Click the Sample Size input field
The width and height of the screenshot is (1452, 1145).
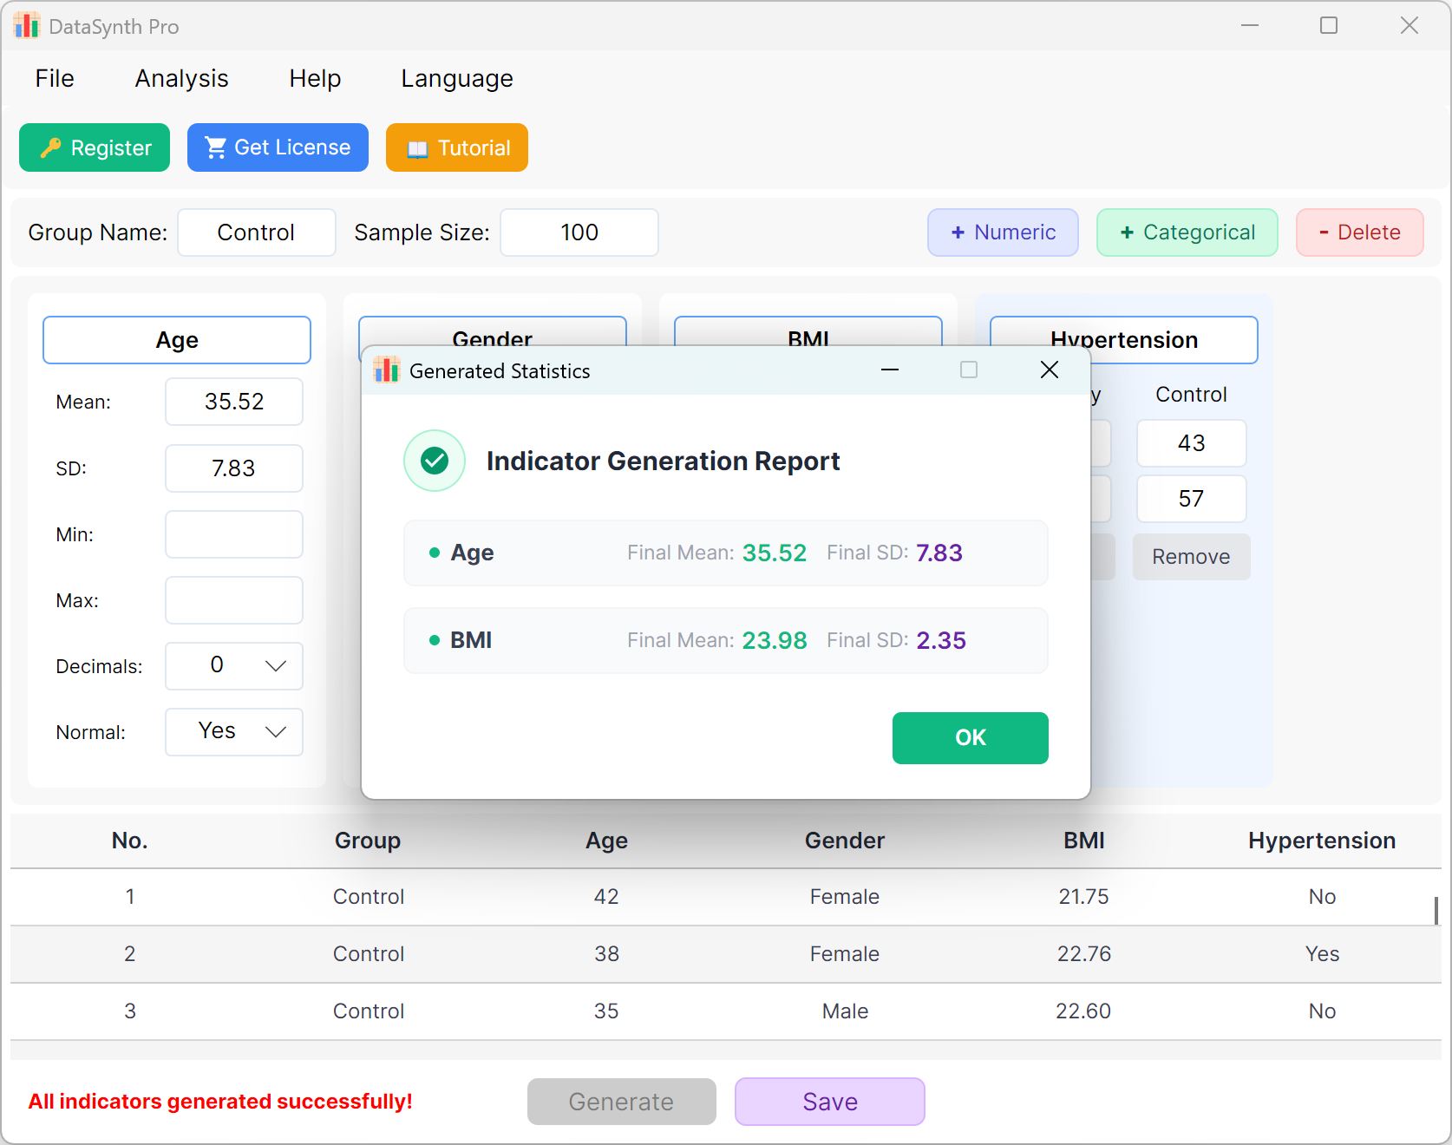tap(579, 232)
